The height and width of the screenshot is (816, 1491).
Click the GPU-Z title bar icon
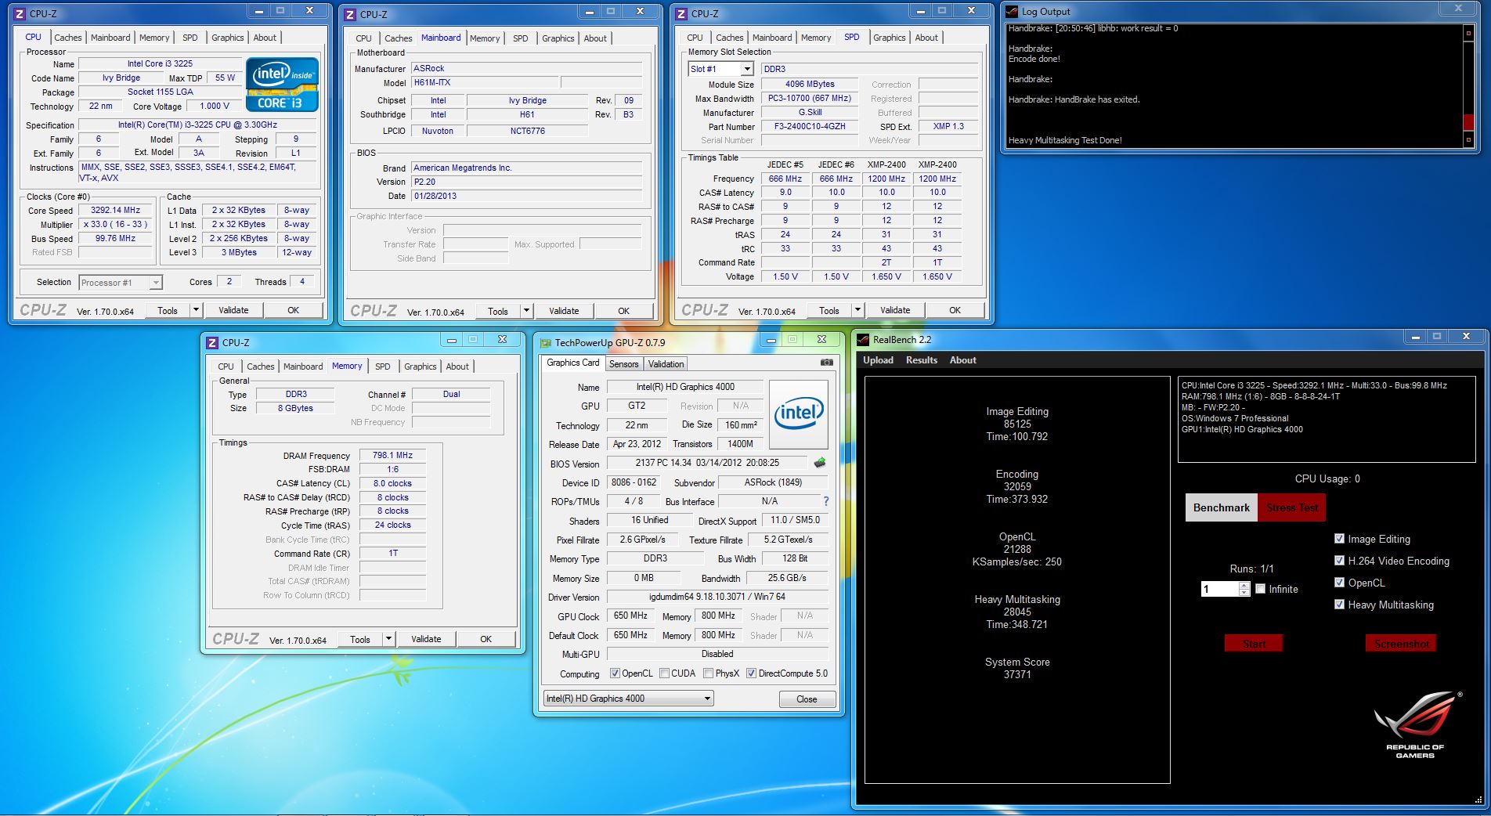point(545,342)
